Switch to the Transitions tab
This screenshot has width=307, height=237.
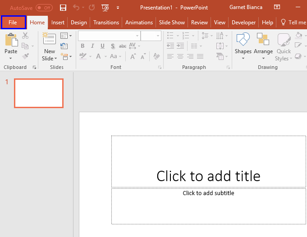pyautogui.click(x=106, y=23)
